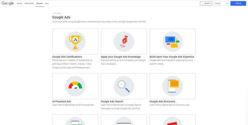Click the Search button in header
Screen dimensions: 248x125
coord(206,3)
